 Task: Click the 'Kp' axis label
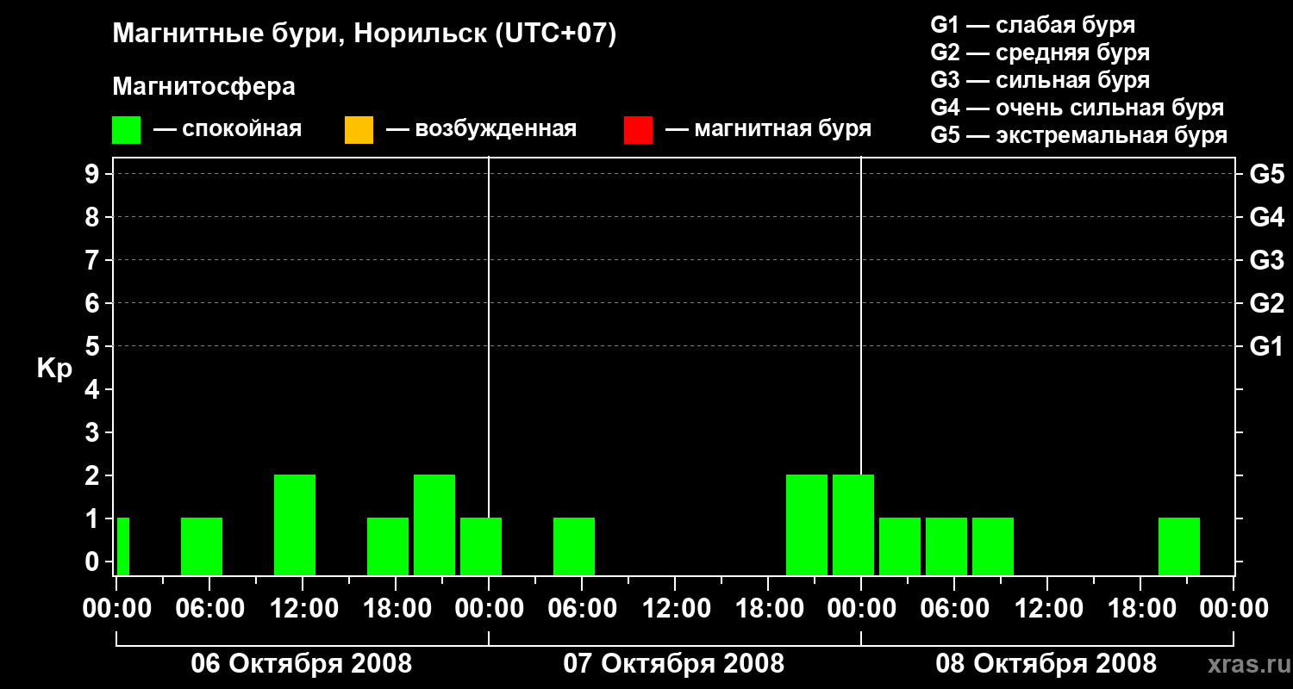click(54, 368)
